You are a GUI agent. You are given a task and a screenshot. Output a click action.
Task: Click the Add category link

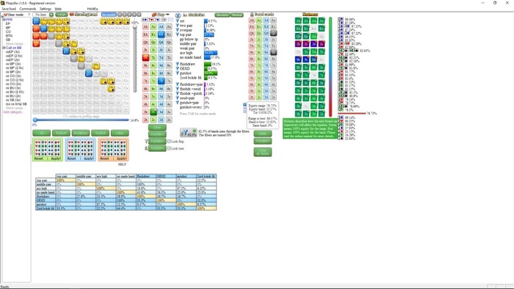pyautogui.click(x=13, y=112)
